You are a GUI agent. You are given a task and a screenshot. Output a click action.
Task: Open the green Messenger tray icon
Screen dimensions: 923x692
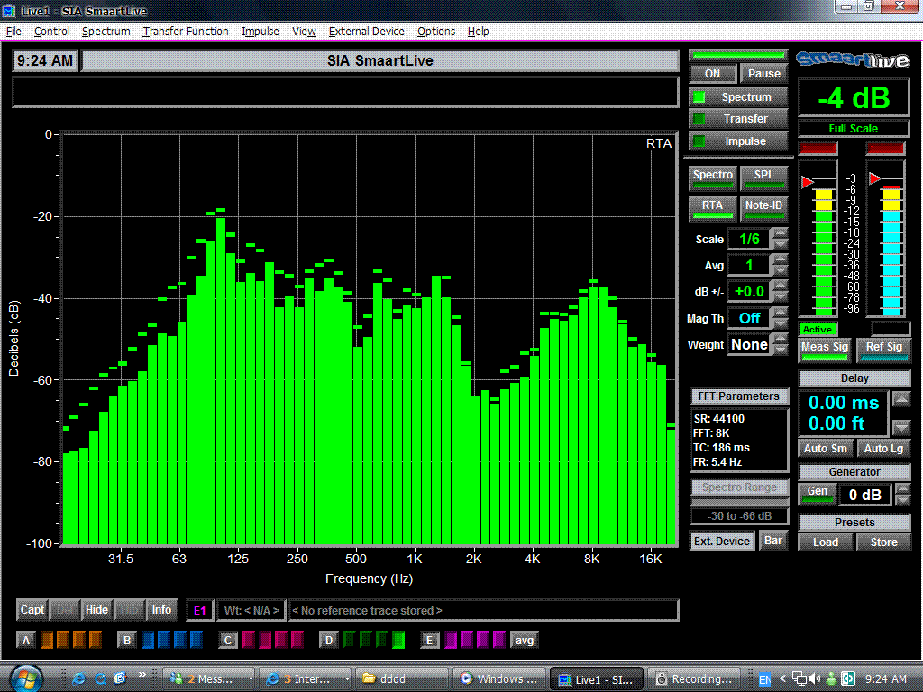pyautogui.click(x=831, y=678)
